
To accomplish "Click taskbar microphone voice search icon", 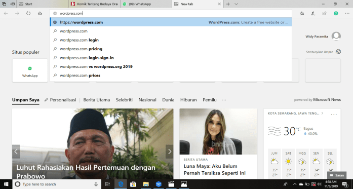I will click(x=96, y=184).
